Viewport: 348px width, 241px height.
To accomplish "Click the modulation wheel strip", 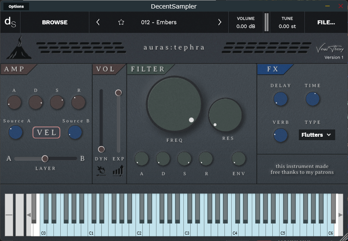I will click(20, 215).
